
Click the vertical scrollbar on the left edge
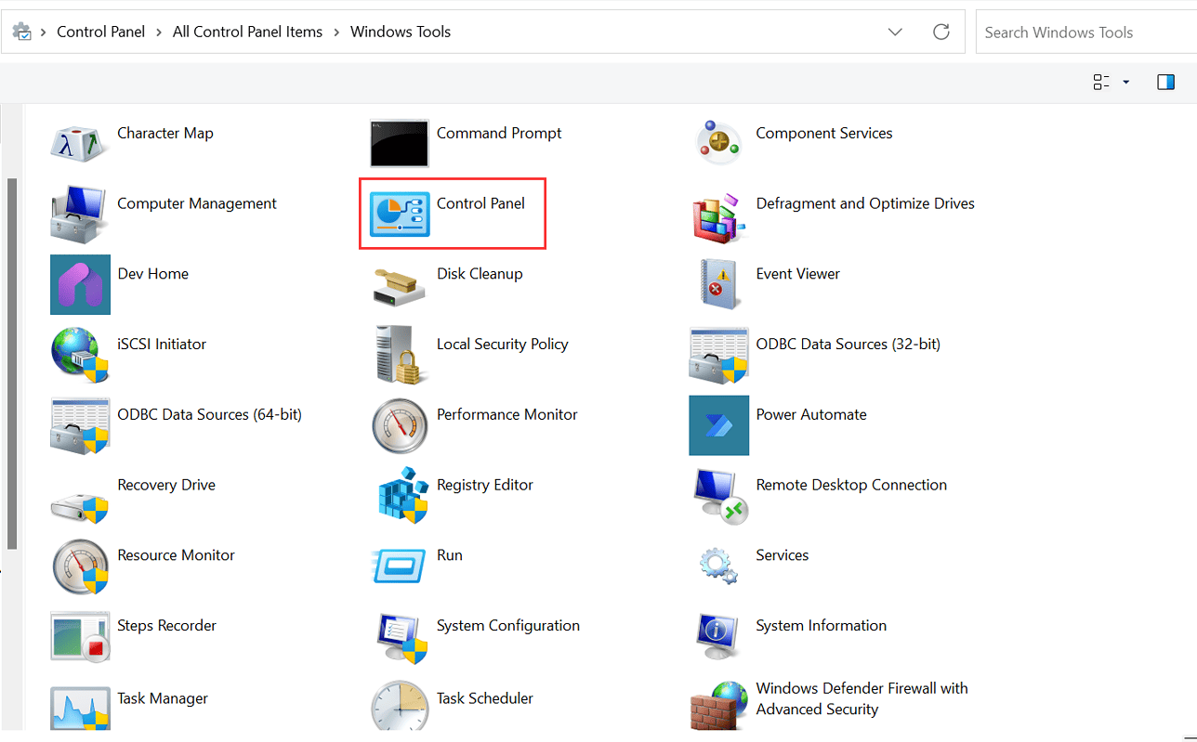12,362
